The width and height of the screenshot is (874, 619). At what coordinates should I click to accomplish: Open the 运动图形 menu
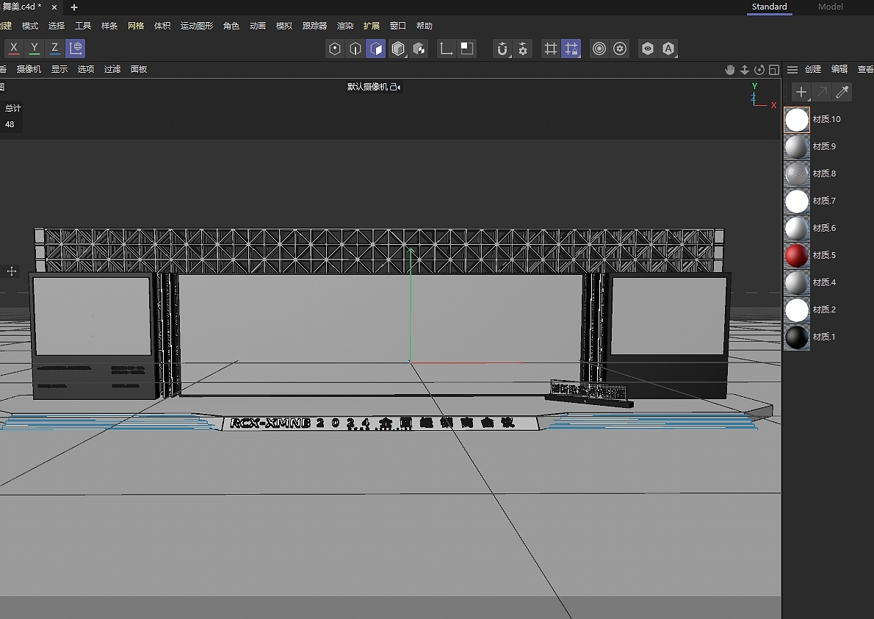click(195, 26)
